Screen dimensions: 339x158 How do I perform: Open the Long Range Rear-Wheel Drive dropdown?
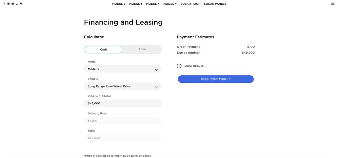[x=119, y=86]
